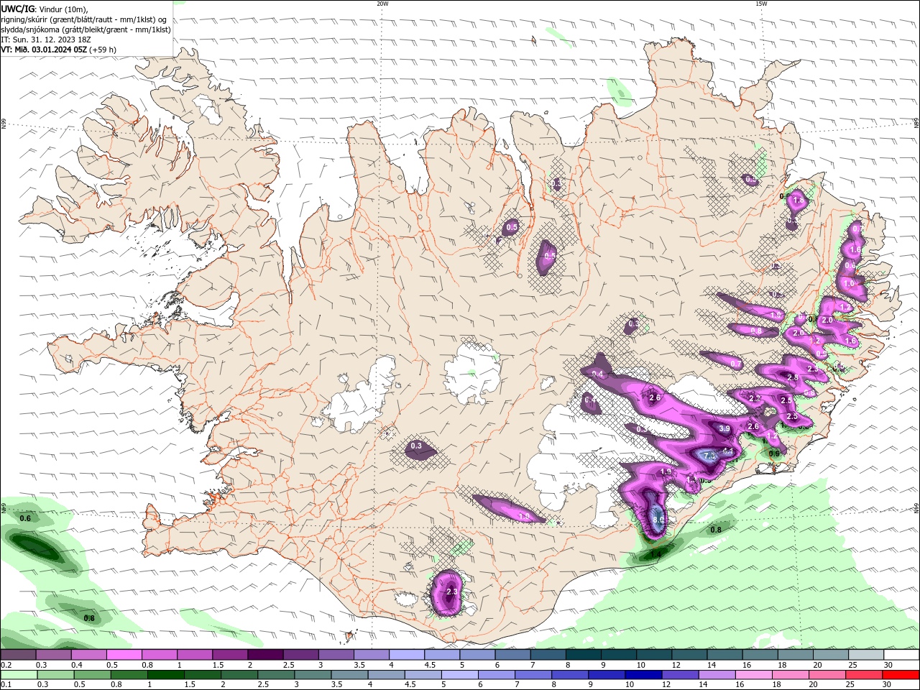Select bright pink top-row swatch starting at 0.5
This screenshot has height=690, width=920.
[x=124, y=655]
